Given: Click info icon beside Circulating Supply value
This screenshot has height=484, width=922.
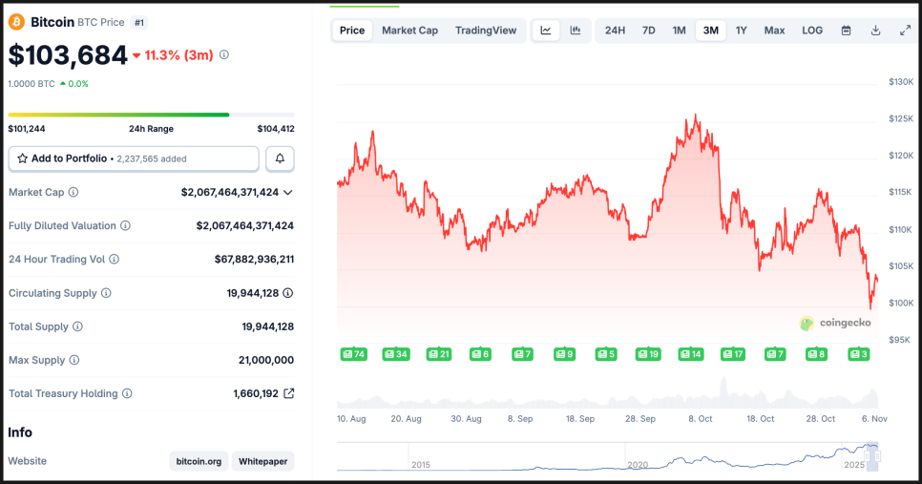Looking at the screenshot, I should 287,293.
